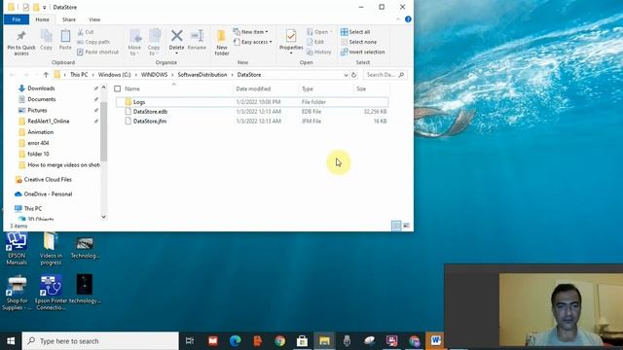Open the New item dropdown

251,32
